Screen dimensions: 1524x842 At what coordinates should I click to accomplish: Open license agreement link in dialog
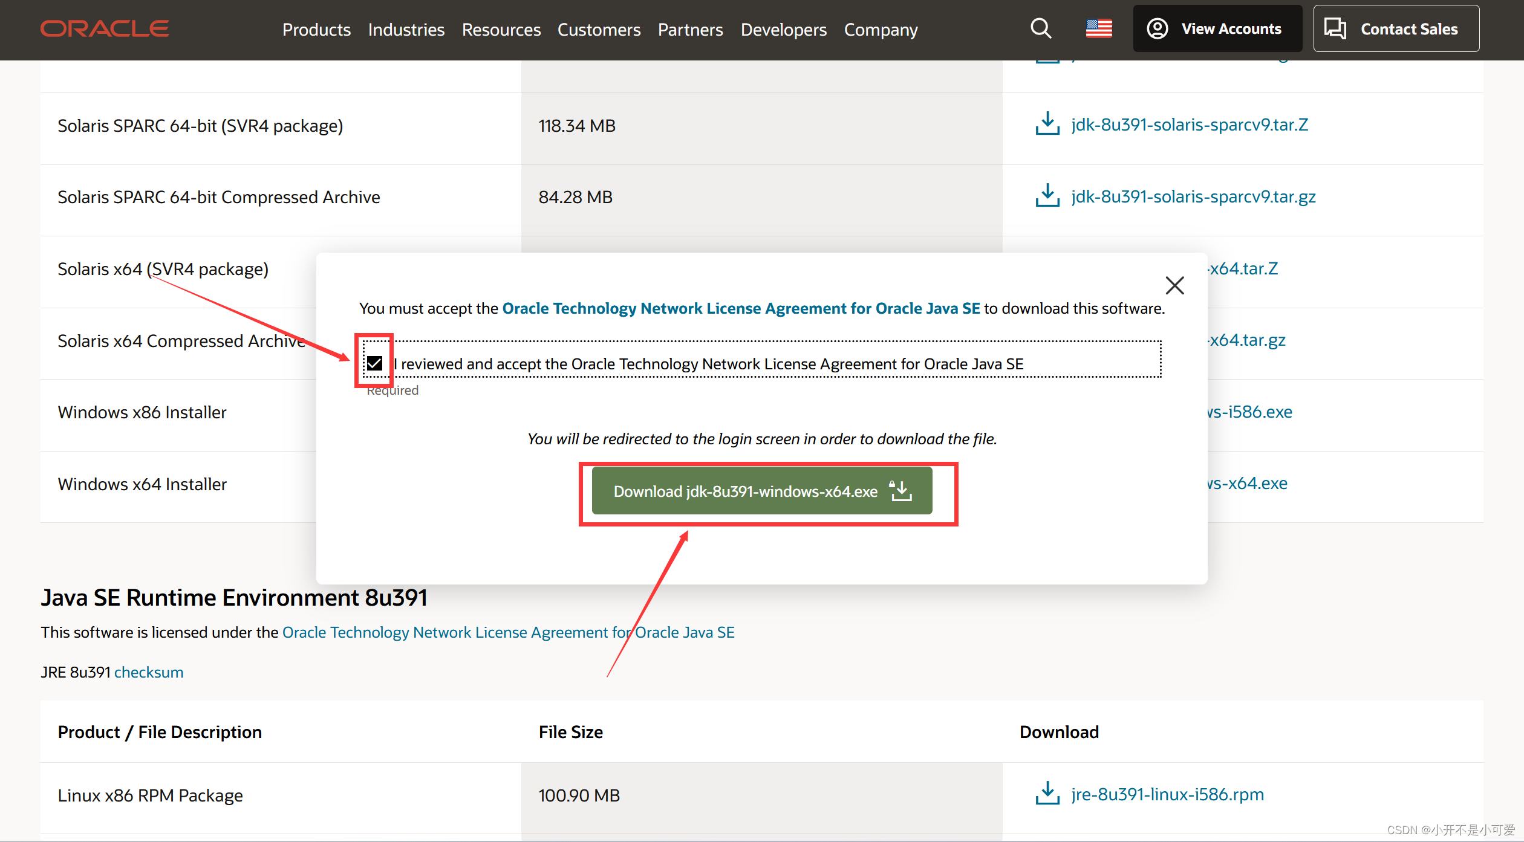tap(741, 308)
